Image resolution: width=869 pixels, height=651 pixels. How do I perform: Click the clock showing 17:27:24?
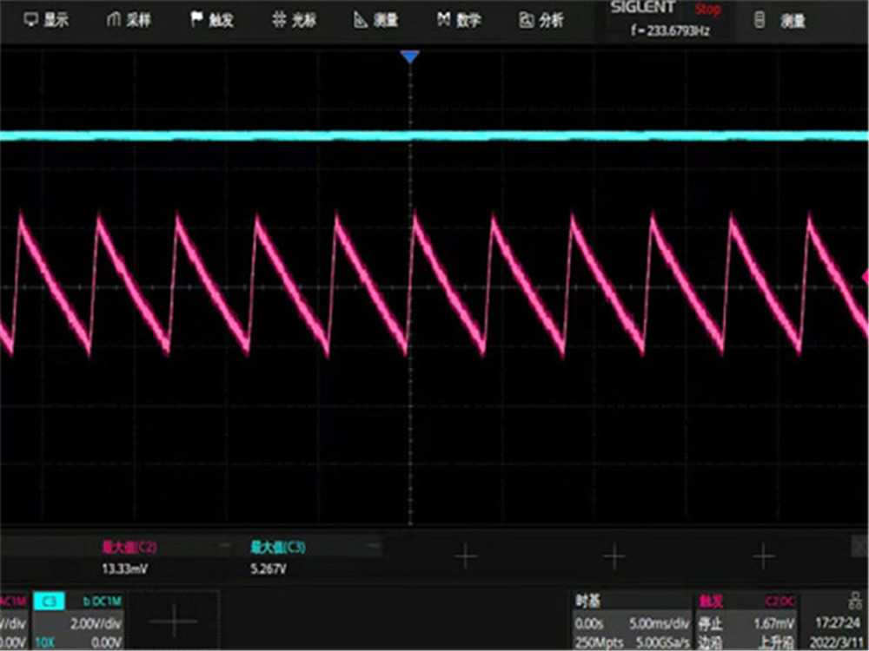pyautogui.click(x=838, y=623)
